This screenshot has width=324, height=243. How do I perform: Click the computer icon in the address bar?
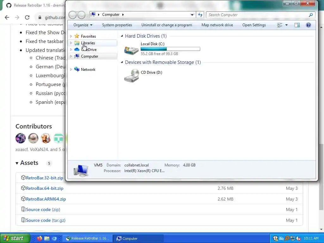(93, 15)
